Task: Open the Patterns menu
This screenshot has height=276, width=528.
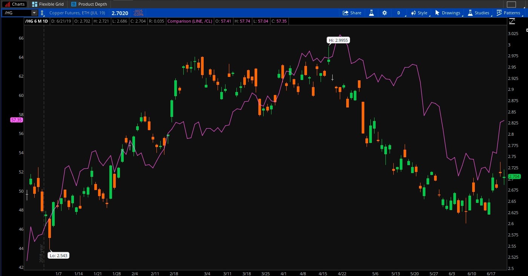Action: tap(508, 13)
